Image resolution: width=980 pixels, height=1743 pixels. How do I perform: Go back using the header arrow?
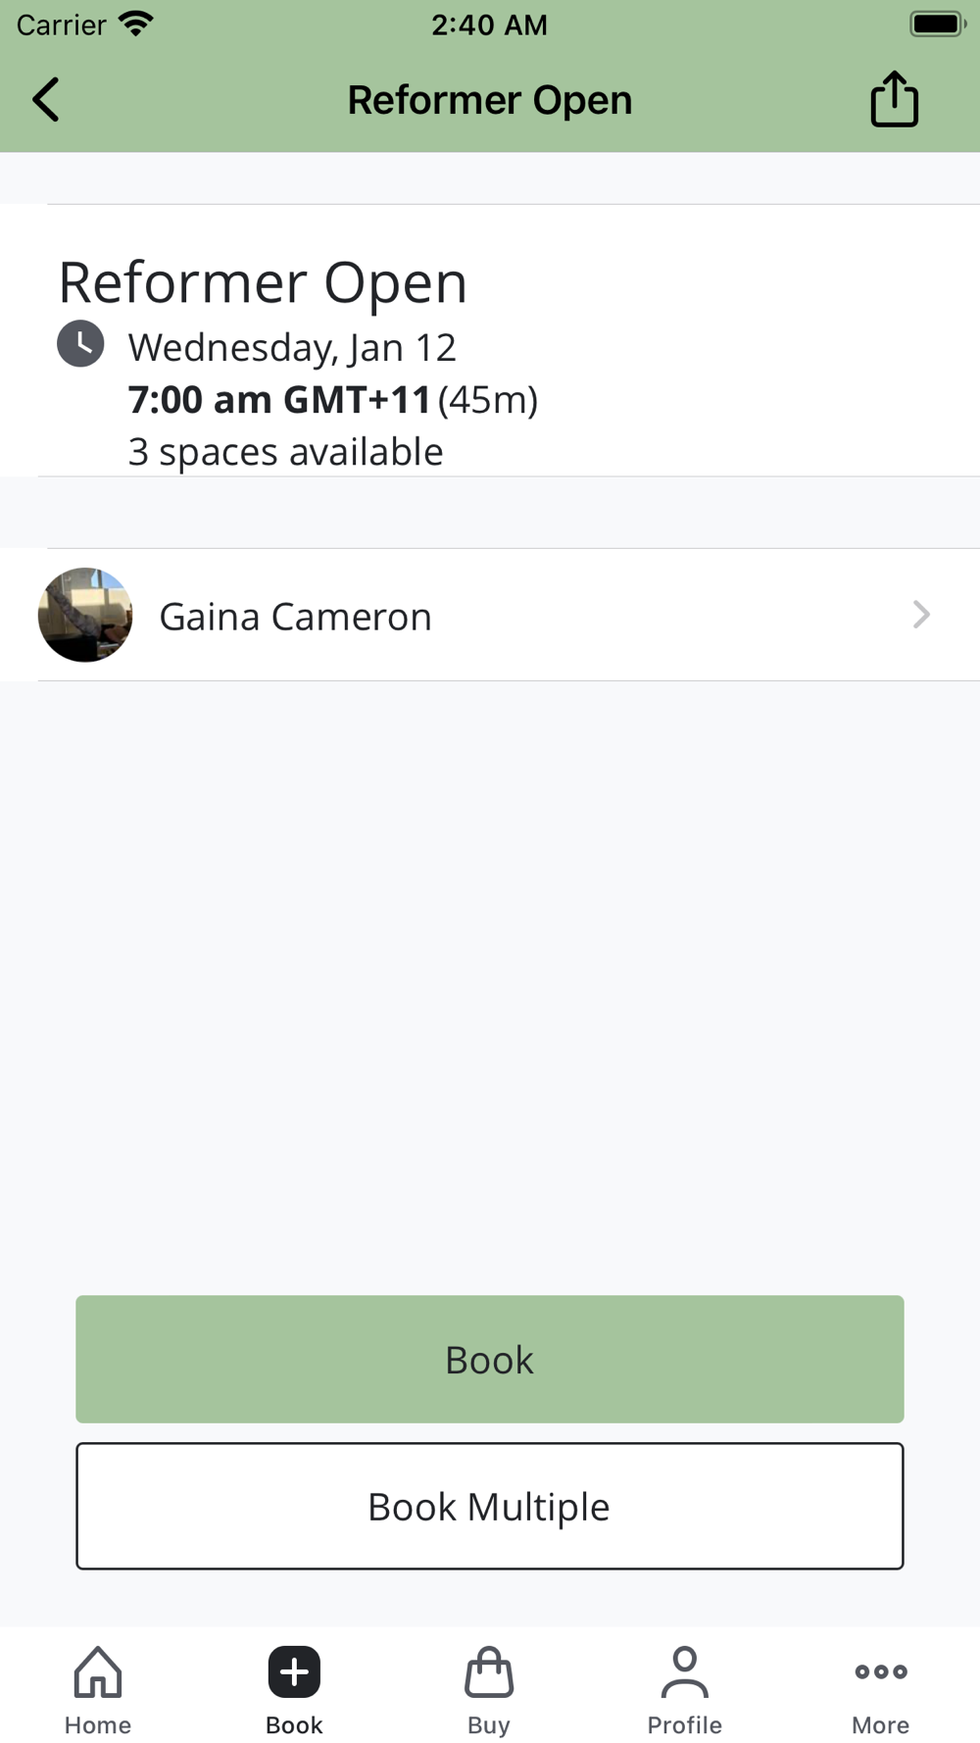coord(46,100)
